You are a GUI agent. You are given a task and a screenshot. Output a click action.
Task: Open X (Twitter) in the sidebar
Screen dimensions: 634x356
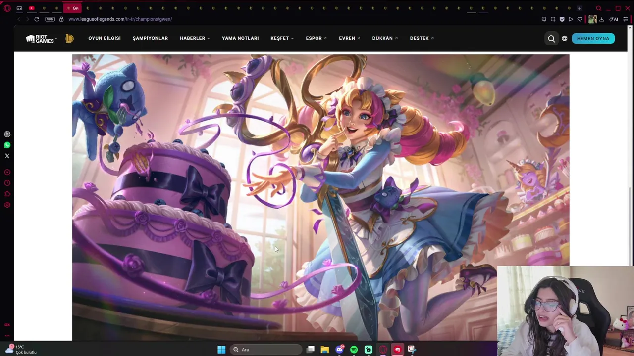click(7, 156)
